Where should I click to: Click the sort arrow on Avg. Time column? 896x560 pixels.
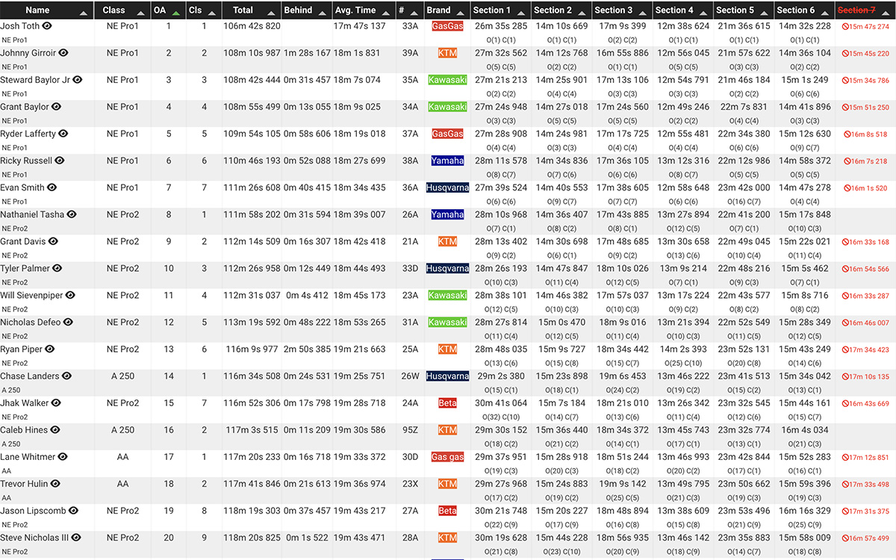click(x=385, y=13)
